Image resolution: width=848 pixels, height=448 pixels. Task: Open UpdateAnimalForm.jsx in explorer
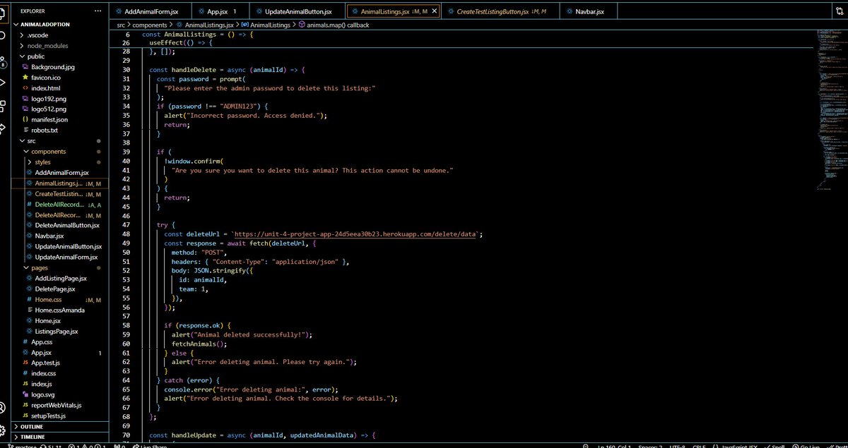pos(68,258)
